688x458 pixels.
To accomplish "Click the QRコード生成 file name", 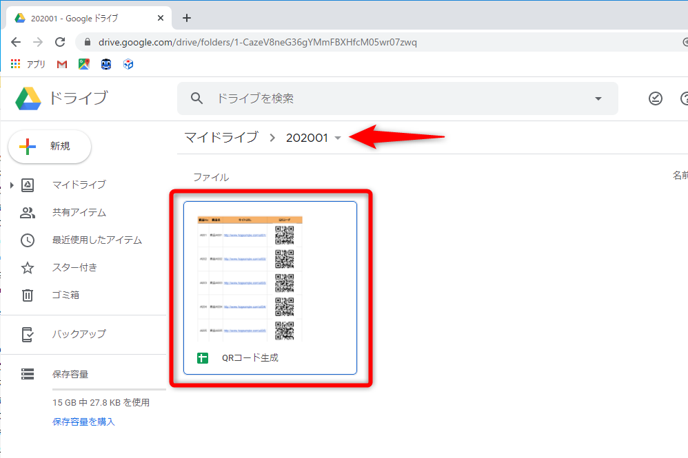I will pyautogui.click(x=250, y=358).
